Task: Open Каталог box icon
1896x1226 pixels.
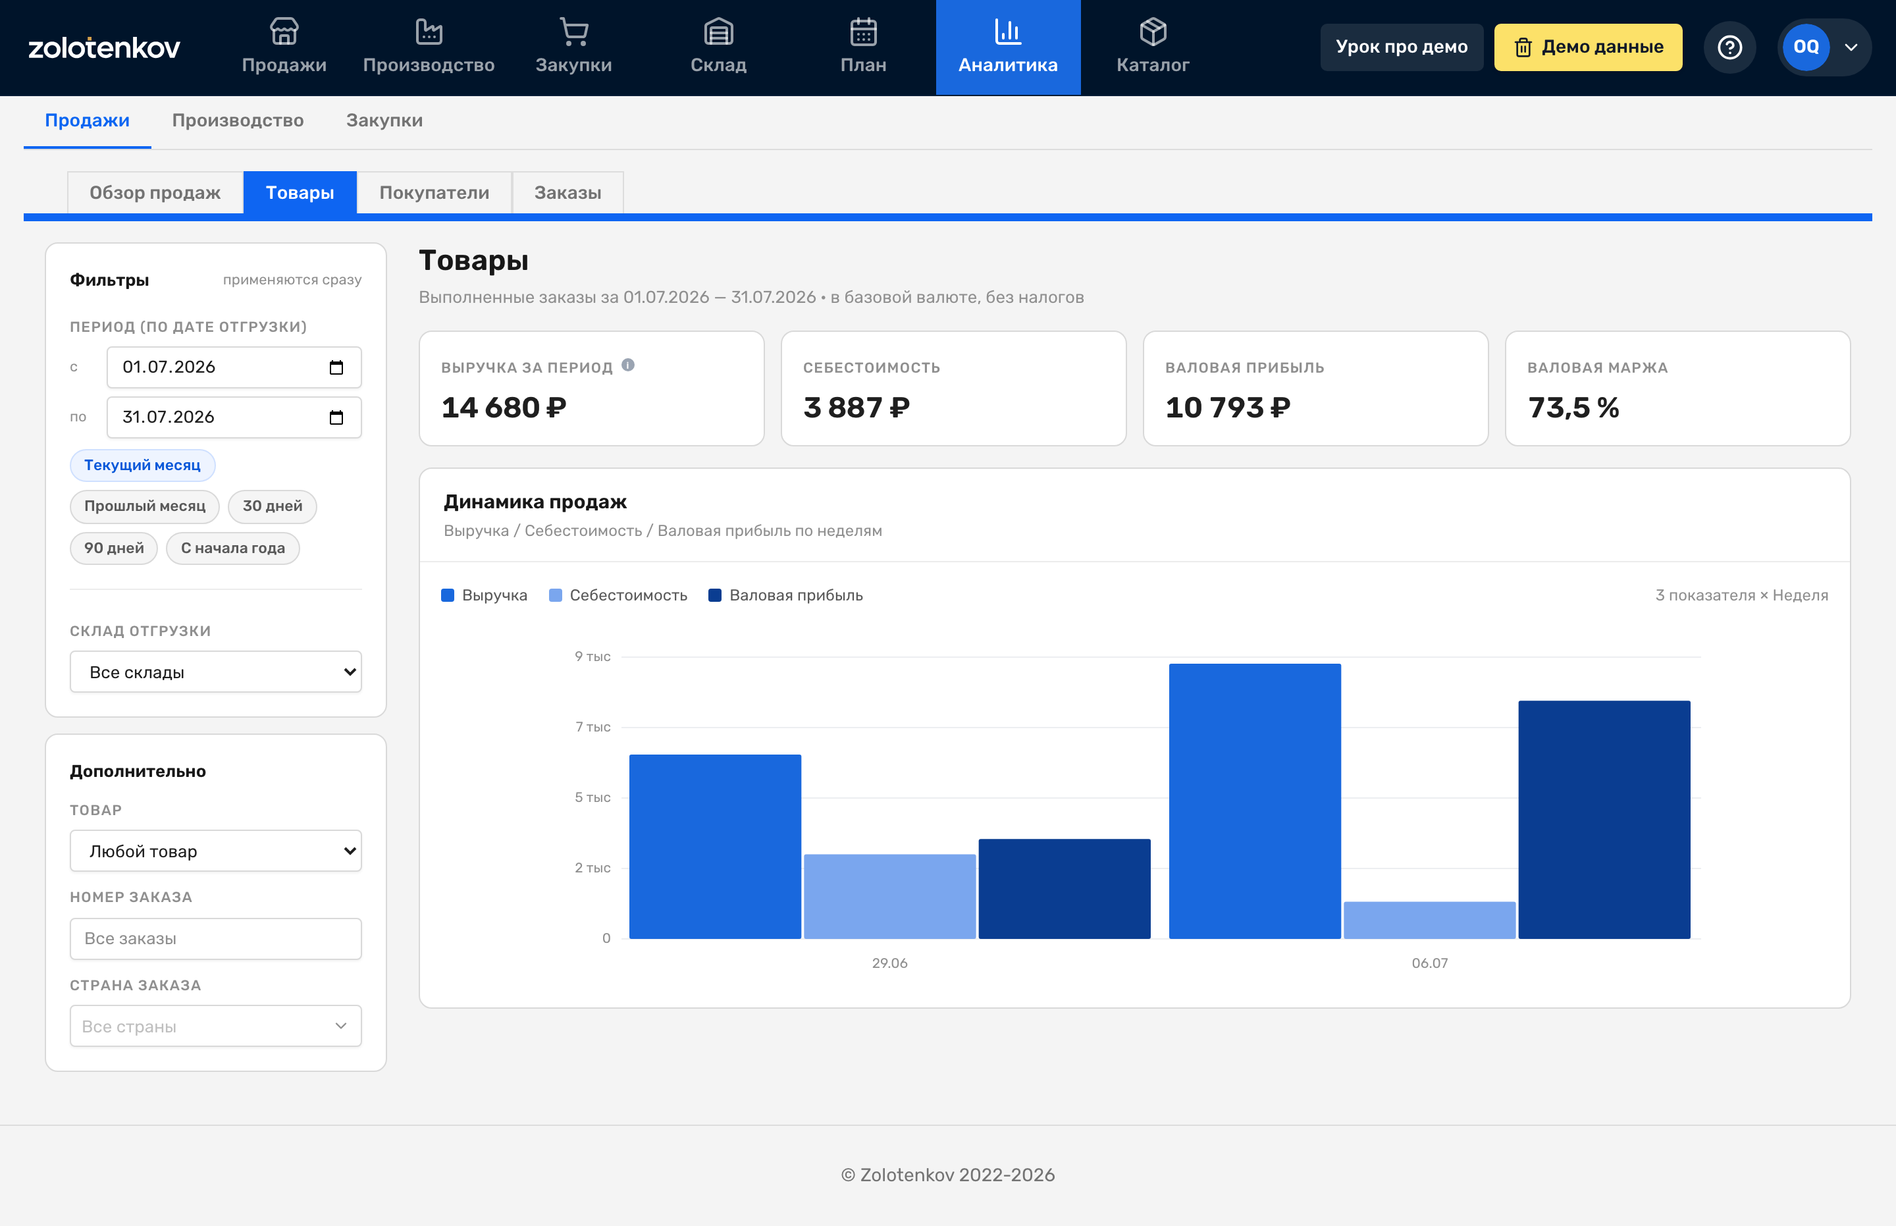Action: (1153, 32)
